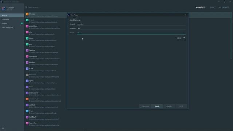This screenshot has height=131, width=233.
Task: Click the untitled4 project icon
Action: click(27, 105)
